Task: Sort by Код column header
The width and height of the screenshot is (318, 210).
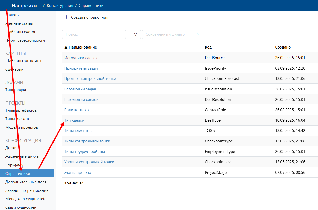Action: (x=208, y=47)
